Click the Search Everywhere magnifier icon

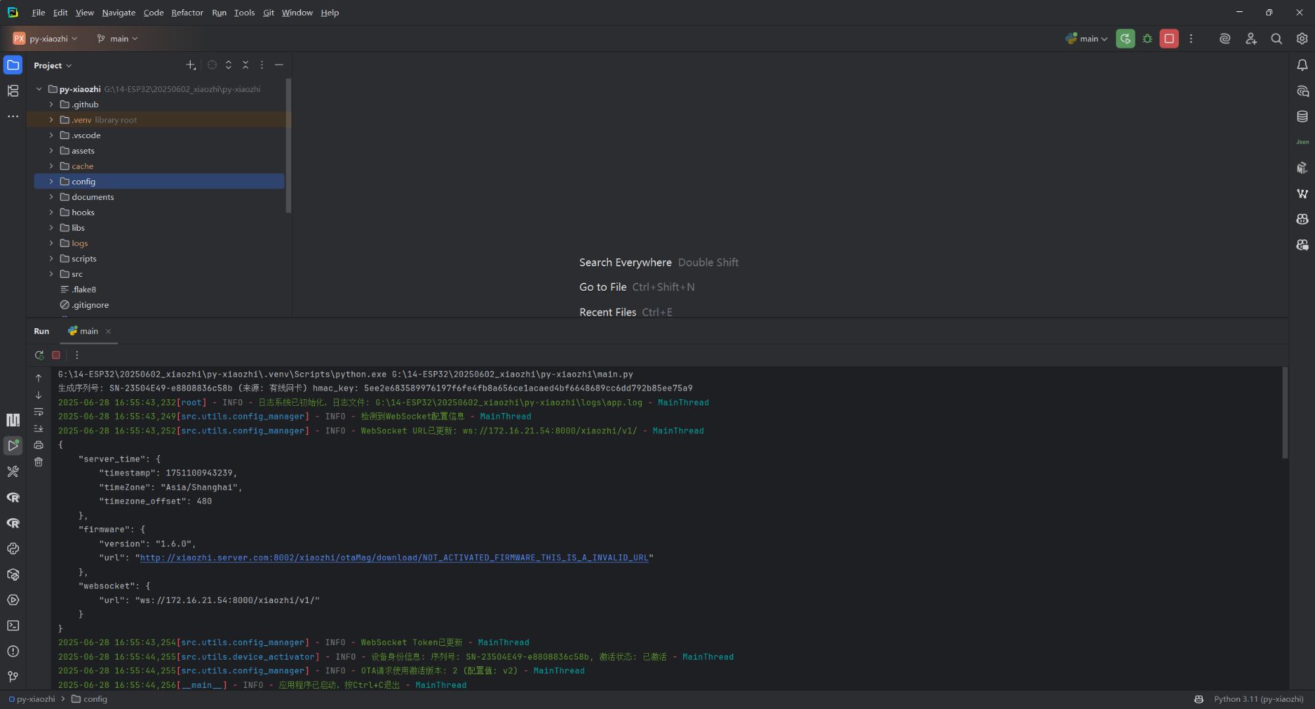point(1276,39)
